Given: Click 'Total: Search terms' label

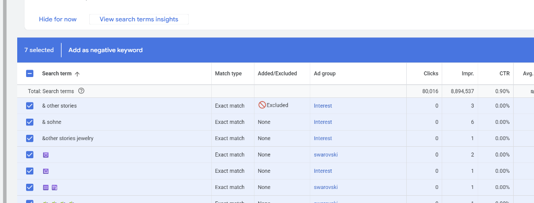Looking at the screenshot, I should (51, 91).
